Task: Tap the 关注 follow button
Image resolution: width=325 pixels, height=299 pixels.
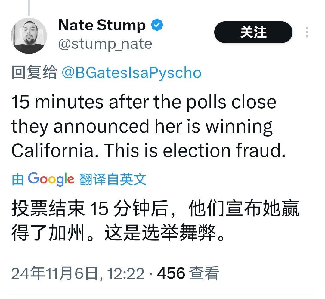Action: 253,32
